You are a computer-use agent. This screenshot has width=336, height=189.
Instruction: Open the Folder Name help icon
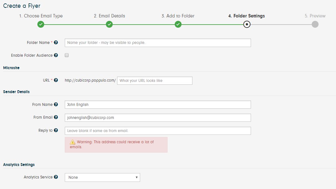point(56,42)
